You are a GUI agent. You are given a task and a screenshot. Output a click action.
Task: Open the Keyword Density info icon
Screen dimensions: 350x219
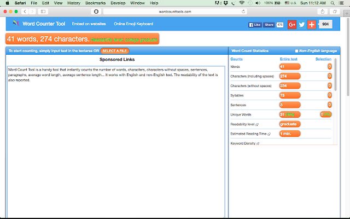point(258,143)
